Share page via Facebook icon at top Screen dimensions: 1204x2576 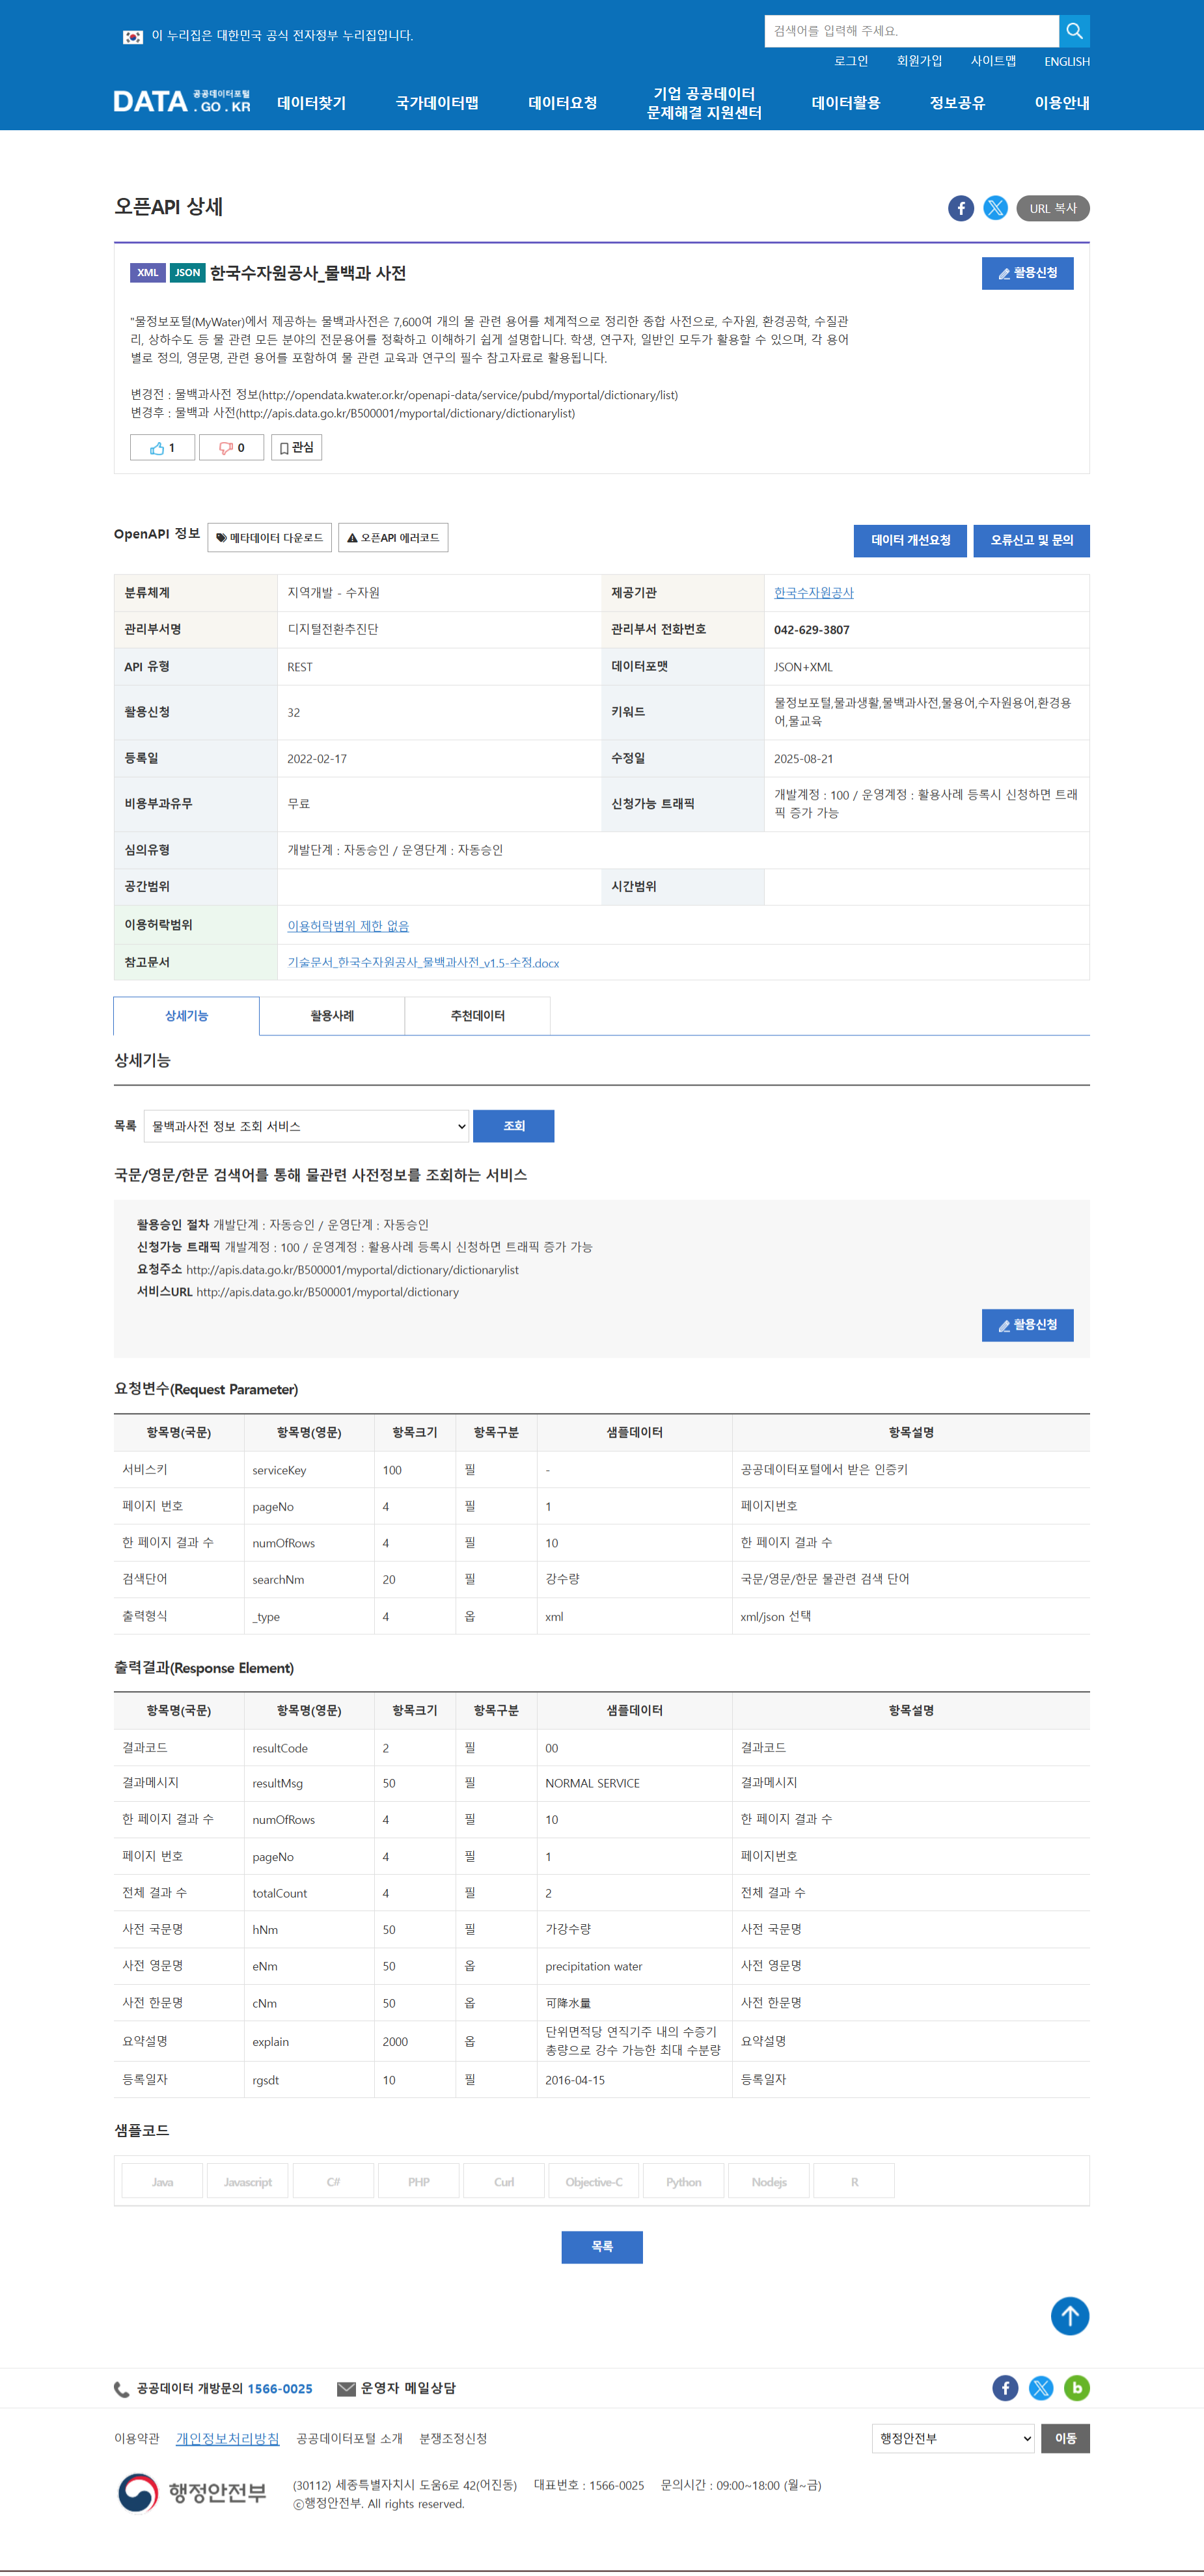tap(960, 208)
